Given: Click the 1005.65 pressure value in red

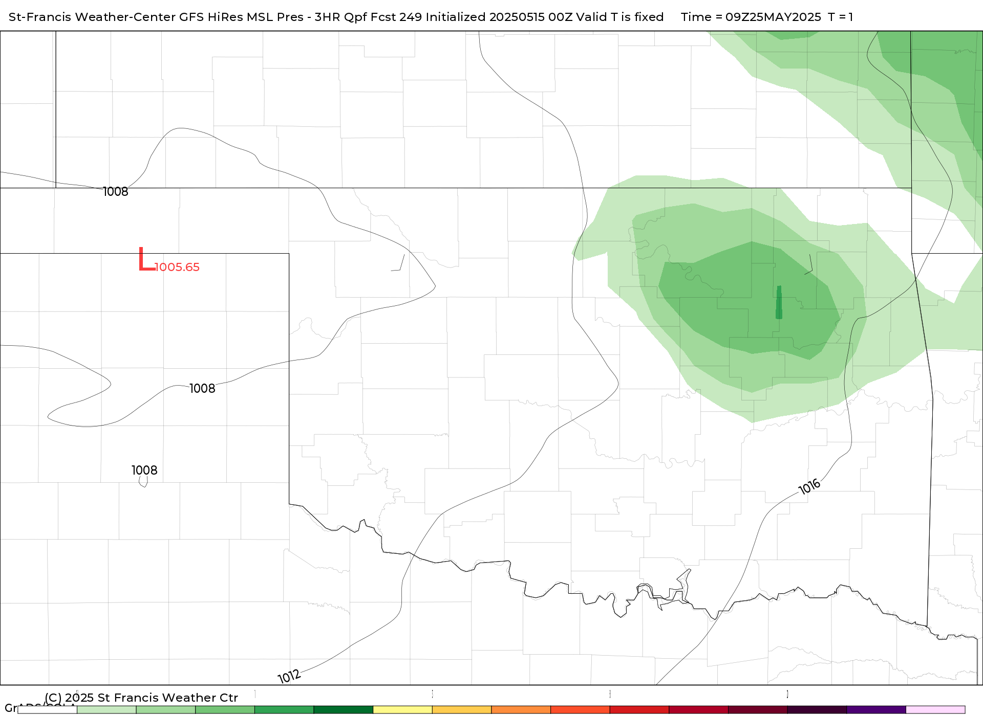Looking at the screenshot, I should pyautogui.click(x=177, y=267).
